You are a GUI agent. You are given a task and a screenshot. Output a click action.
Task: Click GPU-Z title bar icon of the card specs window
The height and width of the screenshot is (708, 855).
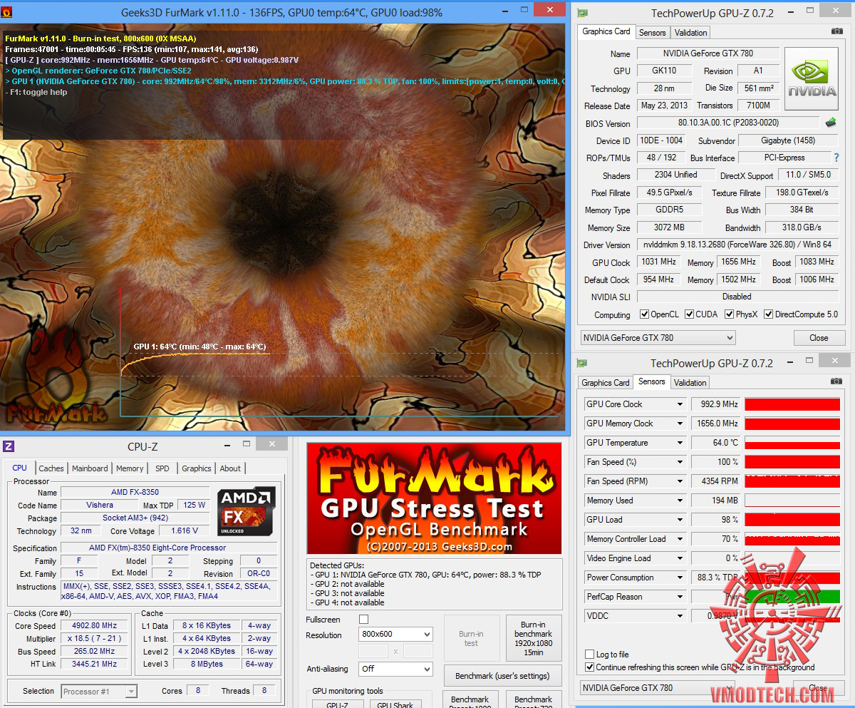pyautogui.click(x=583, y=14)
